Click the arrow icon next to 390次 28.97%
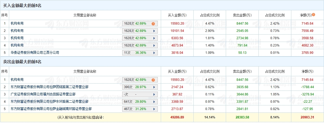 (154, 87)
